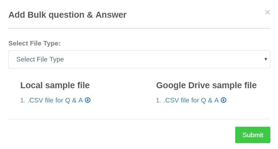This screenshot has height=149, width=278.
Task: Click the dropdown arrow of the file type selector
Action: [265, 59]
